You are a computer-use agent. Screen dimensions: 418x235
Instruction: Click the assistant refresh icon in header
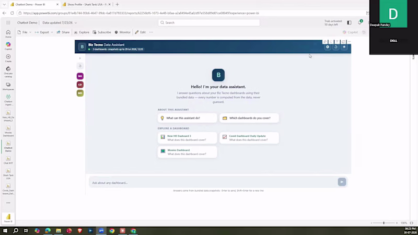tap(336, 47)
